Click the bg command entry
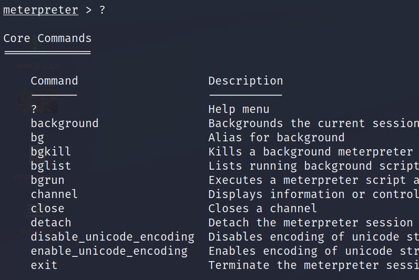The width and height of the screenshot is (419, 280). (37, 138)
